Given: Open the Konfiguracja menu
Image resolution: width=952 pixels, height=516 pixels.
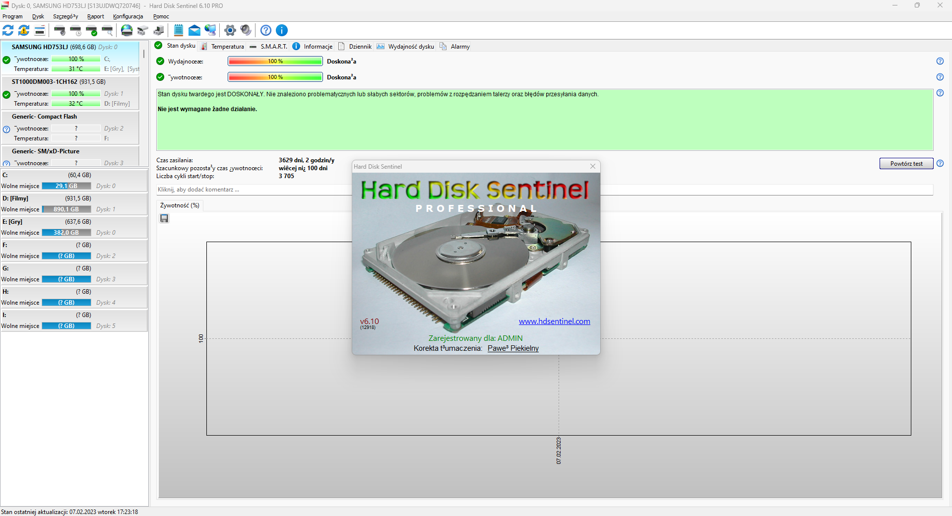Looking at the screenshot, I should 128,16.
